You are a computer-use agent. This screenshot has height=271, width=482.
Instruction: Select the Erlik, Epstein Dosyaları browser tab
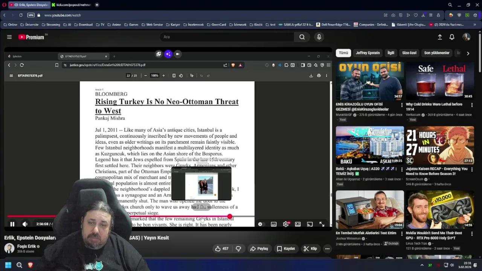[x=29, y=5]
